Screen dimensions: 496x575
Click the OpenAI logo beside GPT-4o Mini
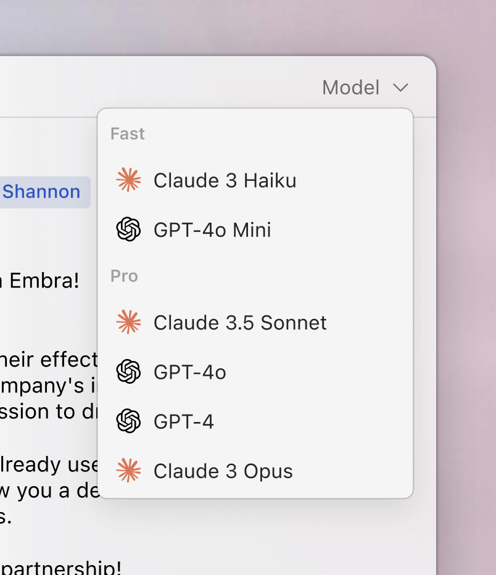(x=128, y=230)
